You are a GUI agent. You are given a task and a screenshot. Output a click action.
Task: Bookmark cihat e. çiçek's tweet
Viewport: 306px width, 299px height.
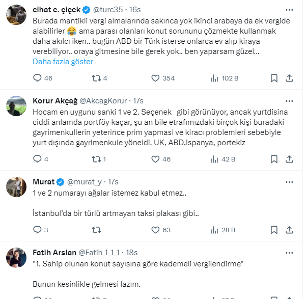[x=274, y=78]
